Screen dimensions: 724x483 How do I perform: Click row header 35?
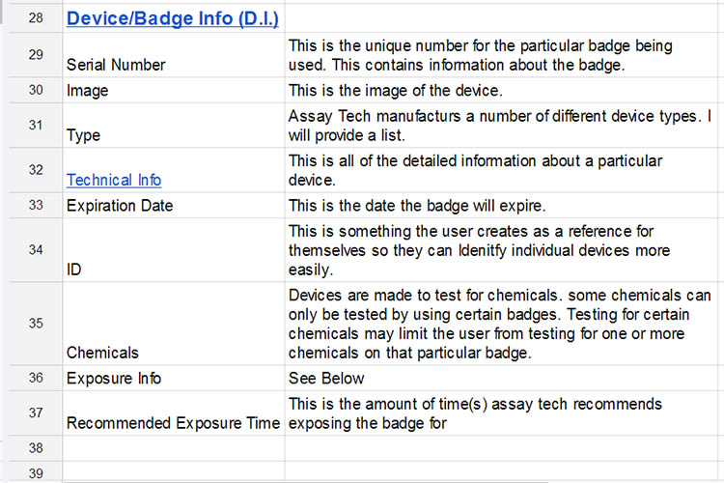(x=36, y=324)
